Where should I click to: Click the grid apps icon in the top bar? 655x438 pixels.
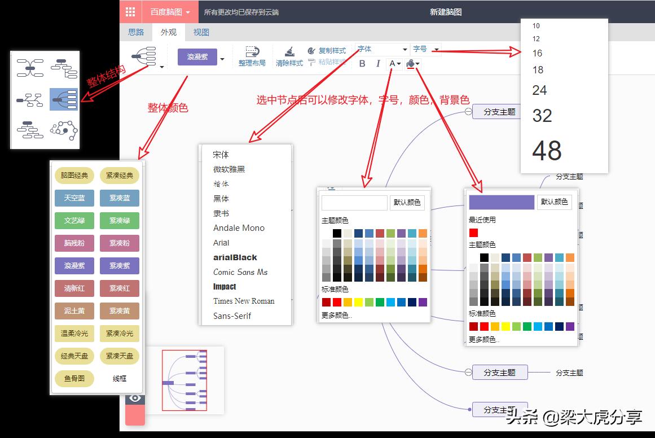pos(131,12)
